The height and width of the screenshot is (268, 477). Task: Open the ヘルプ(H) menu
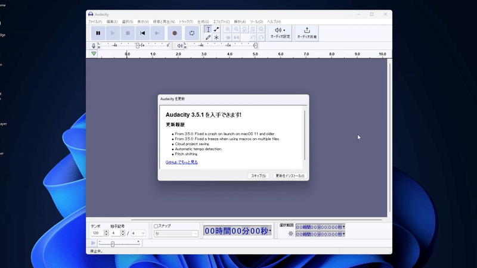[274, 22]
